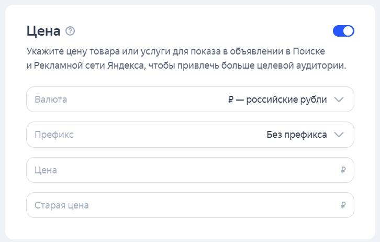
Task: Click the ruble icon in Старая цена field
Action: click(343, 205)
